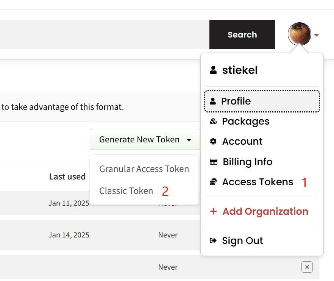
Task: Open the Generate New Token dropdown
Action: tap(145, 139)
